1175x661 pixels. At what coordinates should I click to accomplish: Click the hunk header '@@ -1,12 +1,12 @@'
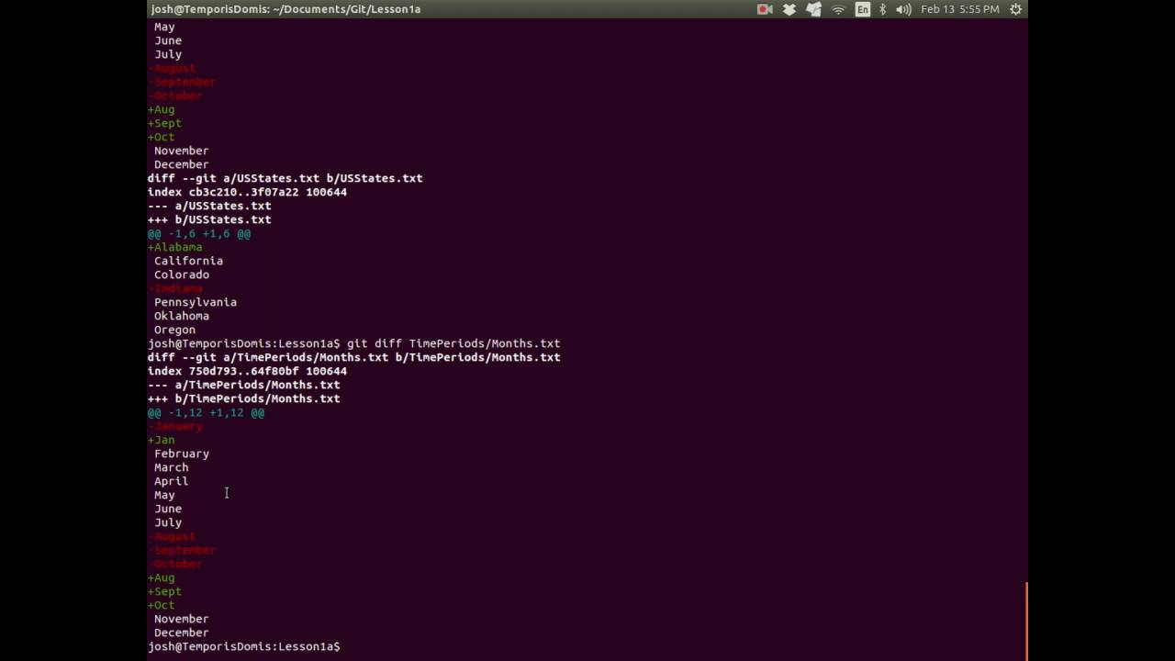[206, 412]
